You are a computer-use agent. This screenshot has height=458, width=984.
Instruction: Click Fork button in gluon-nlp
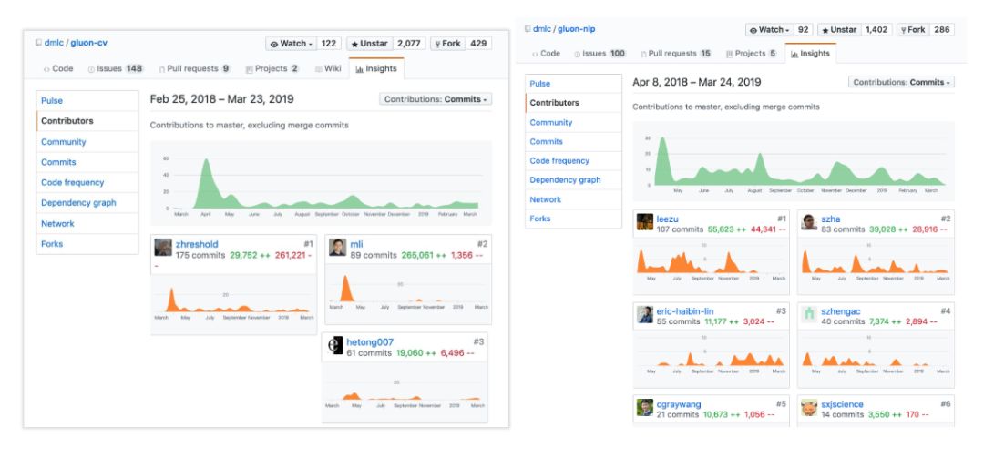[x=912, y=29]
